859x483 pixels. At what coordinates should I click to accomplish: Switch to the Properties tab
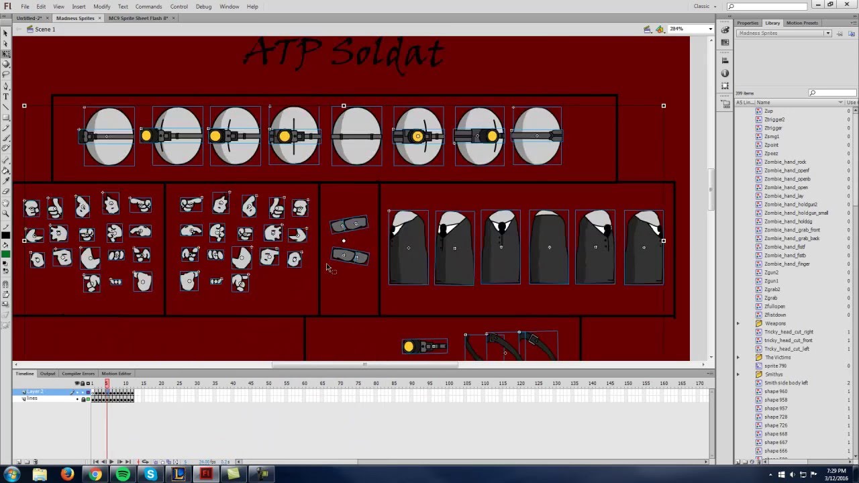[748, 23]
